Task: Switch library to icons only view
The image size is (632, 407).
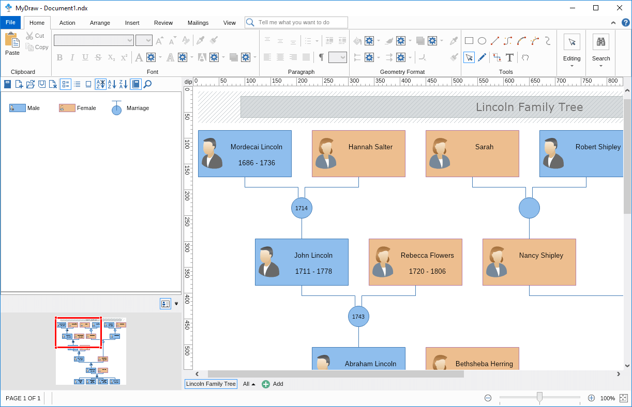Action: (x=88, y=84)
